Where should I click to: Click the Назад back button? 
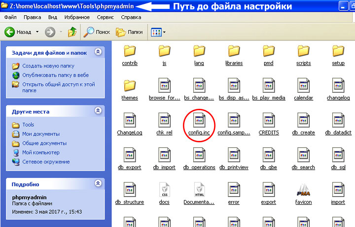click(x=18, y=32)
